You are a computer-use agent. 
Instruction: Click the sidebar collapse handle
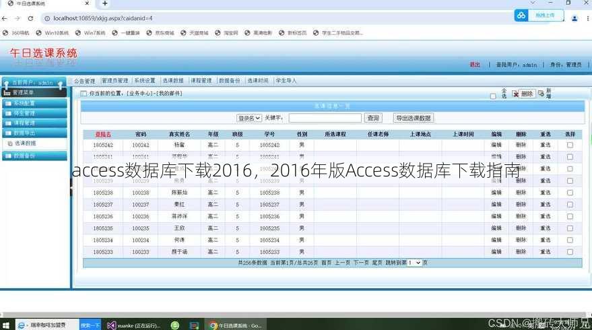tap(71, 187)
